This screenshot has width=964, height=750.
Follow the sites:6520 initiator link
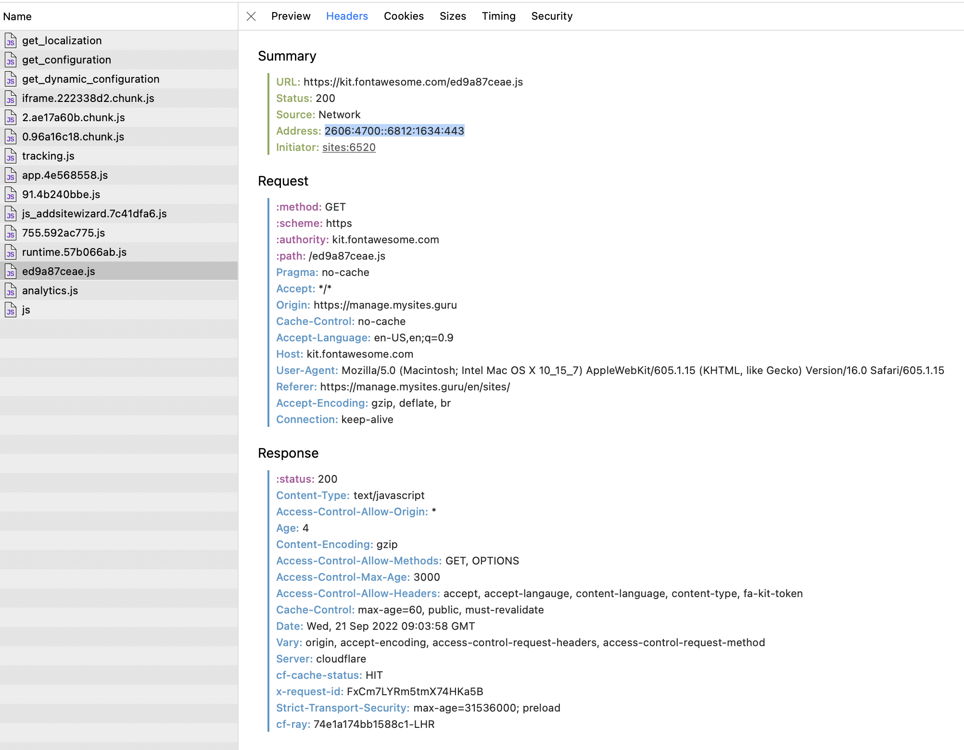point(349,147)
